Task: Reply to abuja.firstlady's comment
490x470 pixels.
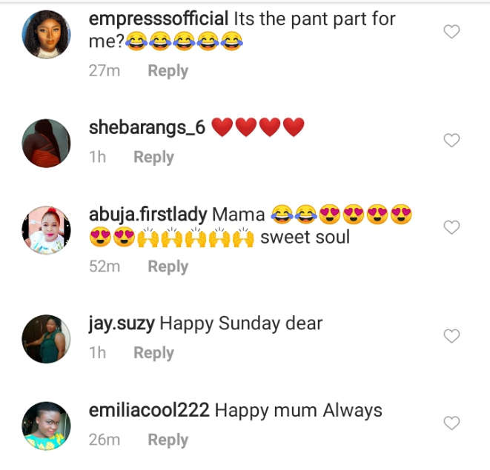Action: pyautogui.click(x=168, y=266)
